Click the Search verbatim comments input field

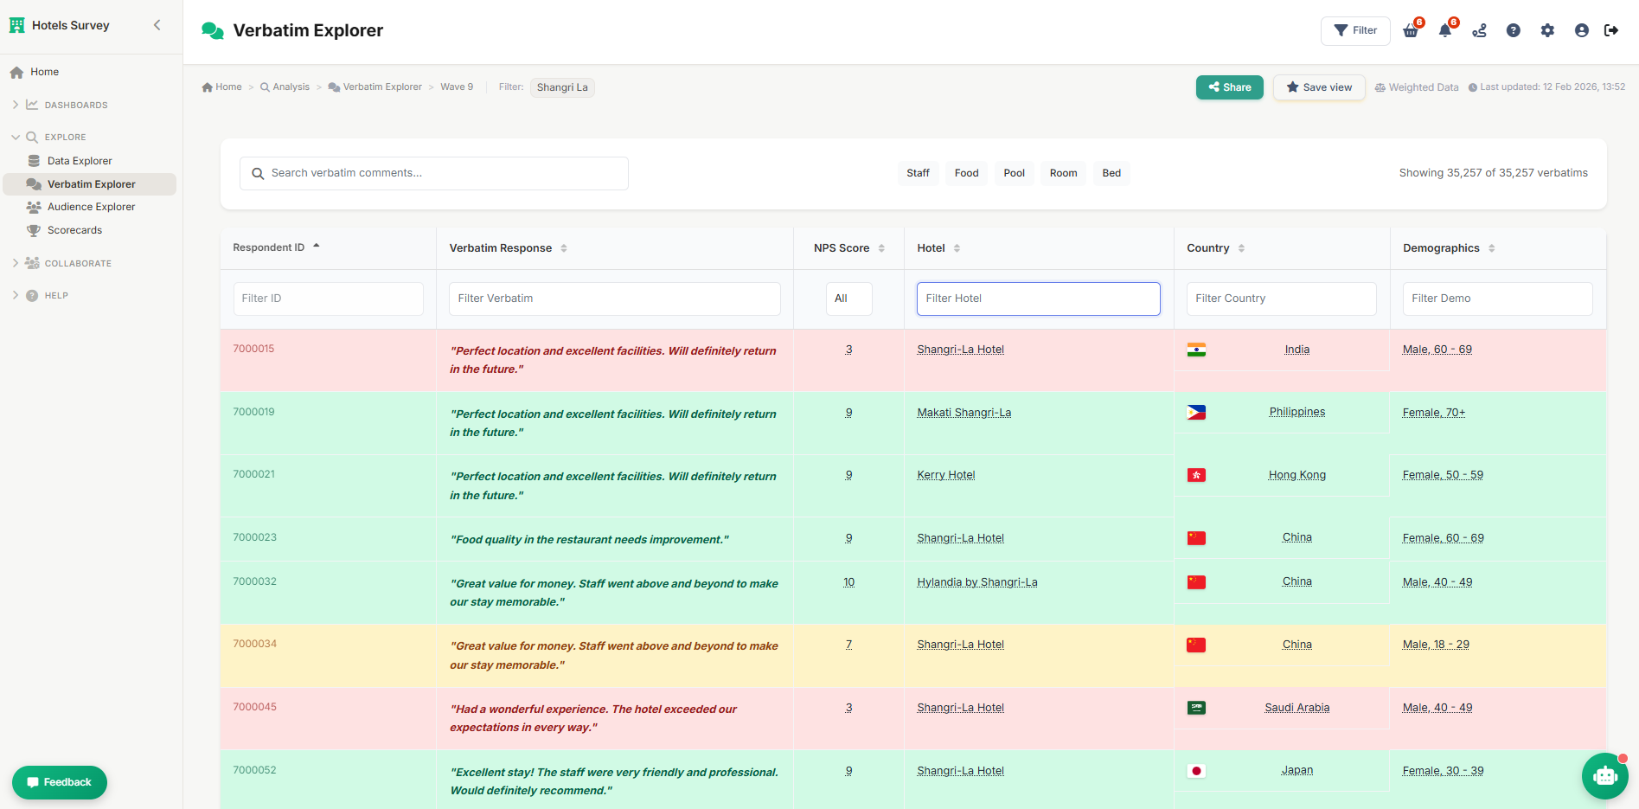(433, 173)
